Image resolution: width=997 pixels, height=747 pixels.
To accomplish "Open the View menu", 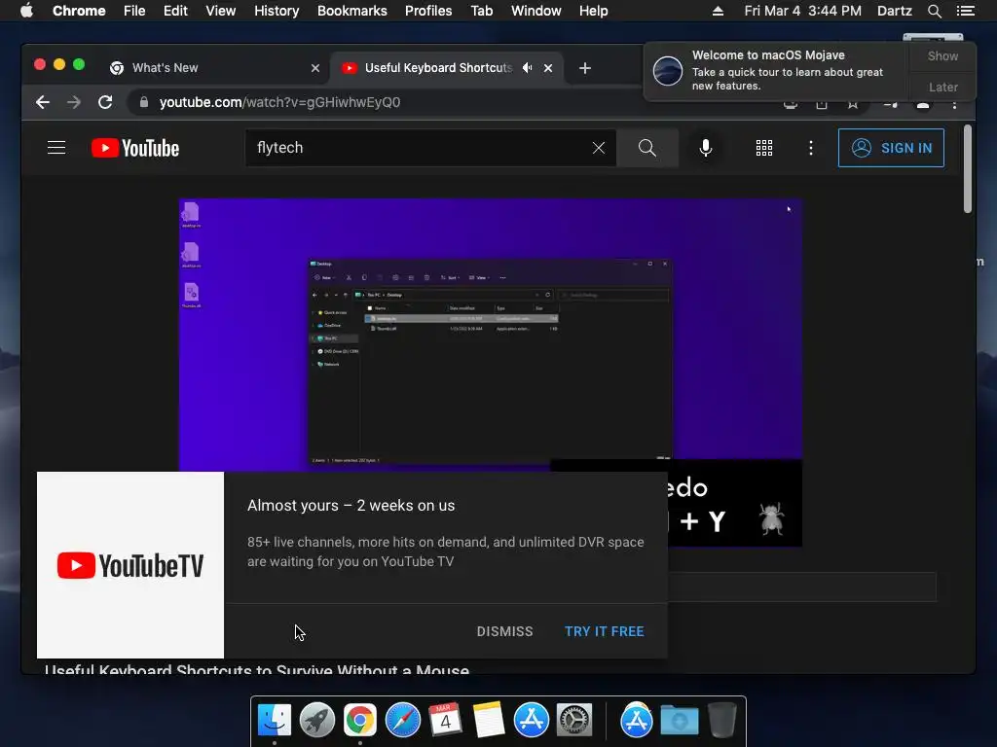I will click(x=221, y=11).
